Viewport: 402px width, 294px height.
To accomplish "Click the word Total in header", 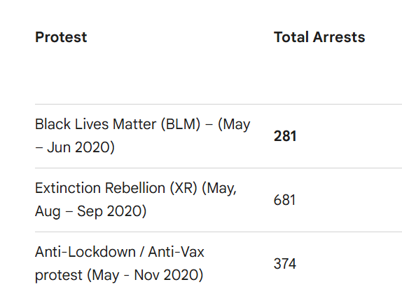I will (291, 37).
